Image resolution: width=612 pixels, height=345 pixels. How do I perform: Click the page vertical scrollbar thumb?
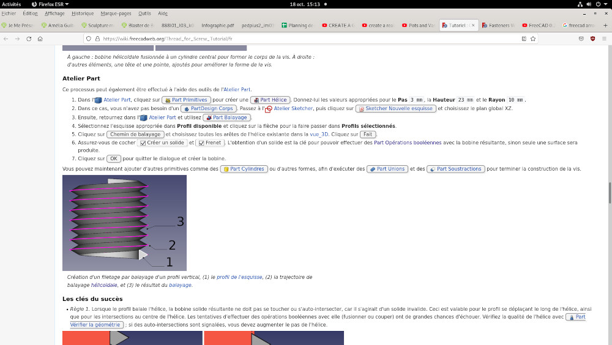coord(610,193)
